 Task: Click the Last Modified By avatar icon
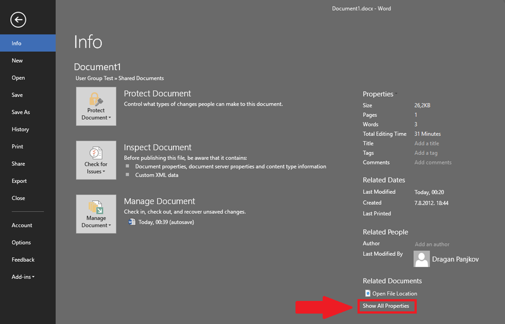coord(422,259)
